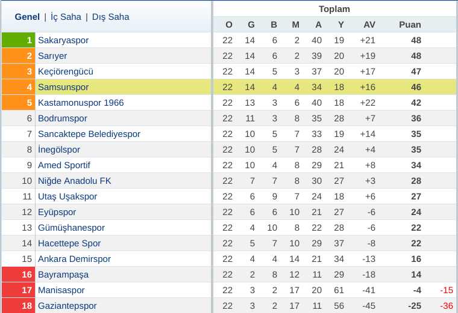
Task: Open the Bodrumspor team link
Action: coord(63,118)
